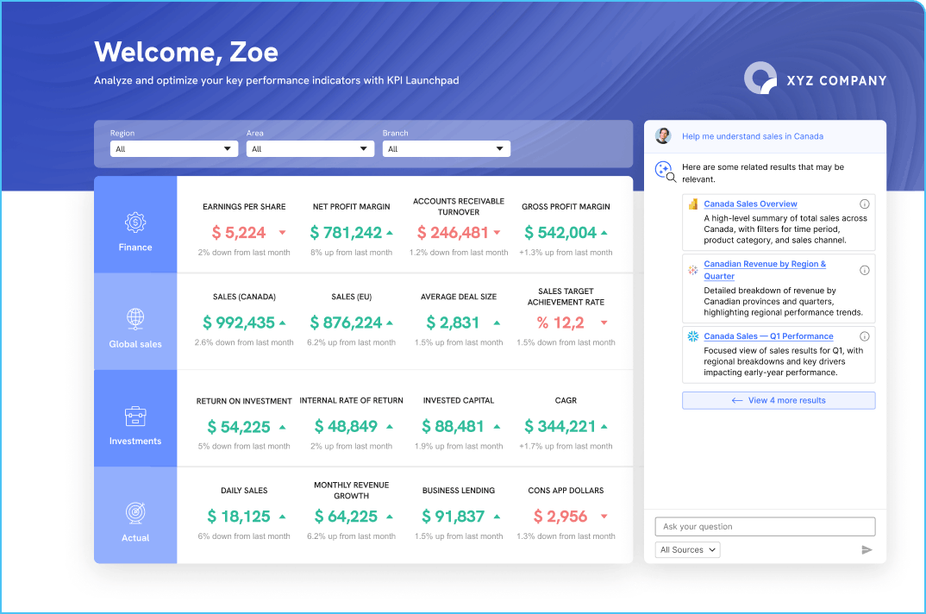This screenshot has width=926, height=614.
Task: Open the info icon beside Canada Sales Overview
Action: pos(865,204)
